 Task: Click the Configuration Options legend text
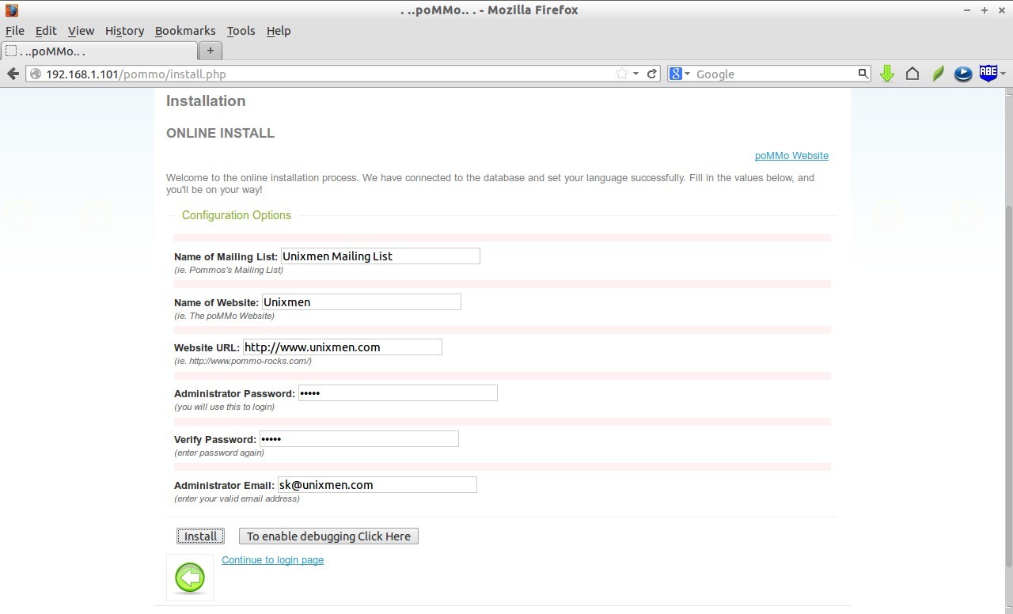[237, 215]
